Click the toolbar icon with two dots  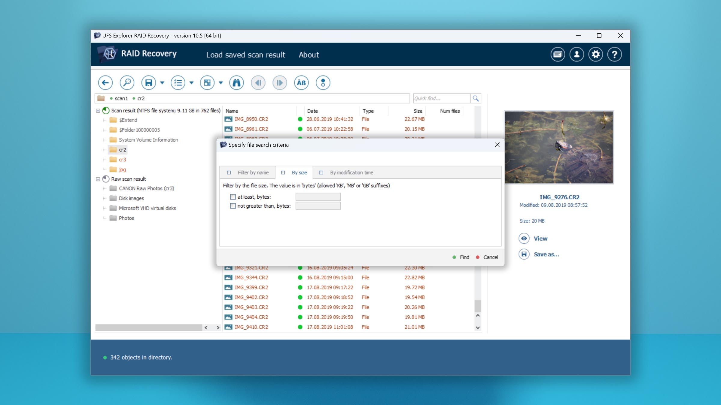click(x=323, y=82)
